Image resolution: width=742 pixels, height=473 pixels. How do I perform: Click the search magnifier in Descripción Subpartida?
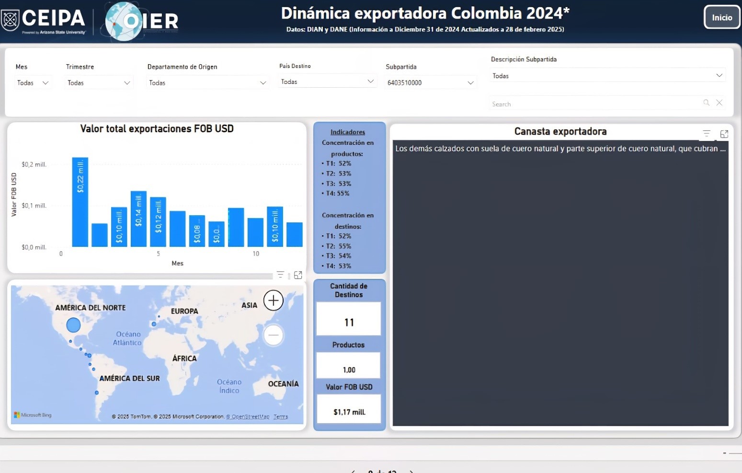click(706, 103)
